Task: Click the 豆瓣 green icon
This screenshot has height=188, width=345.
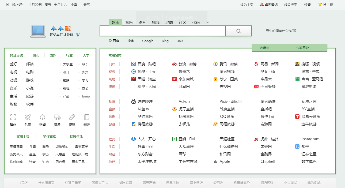Action: point(175,139)
